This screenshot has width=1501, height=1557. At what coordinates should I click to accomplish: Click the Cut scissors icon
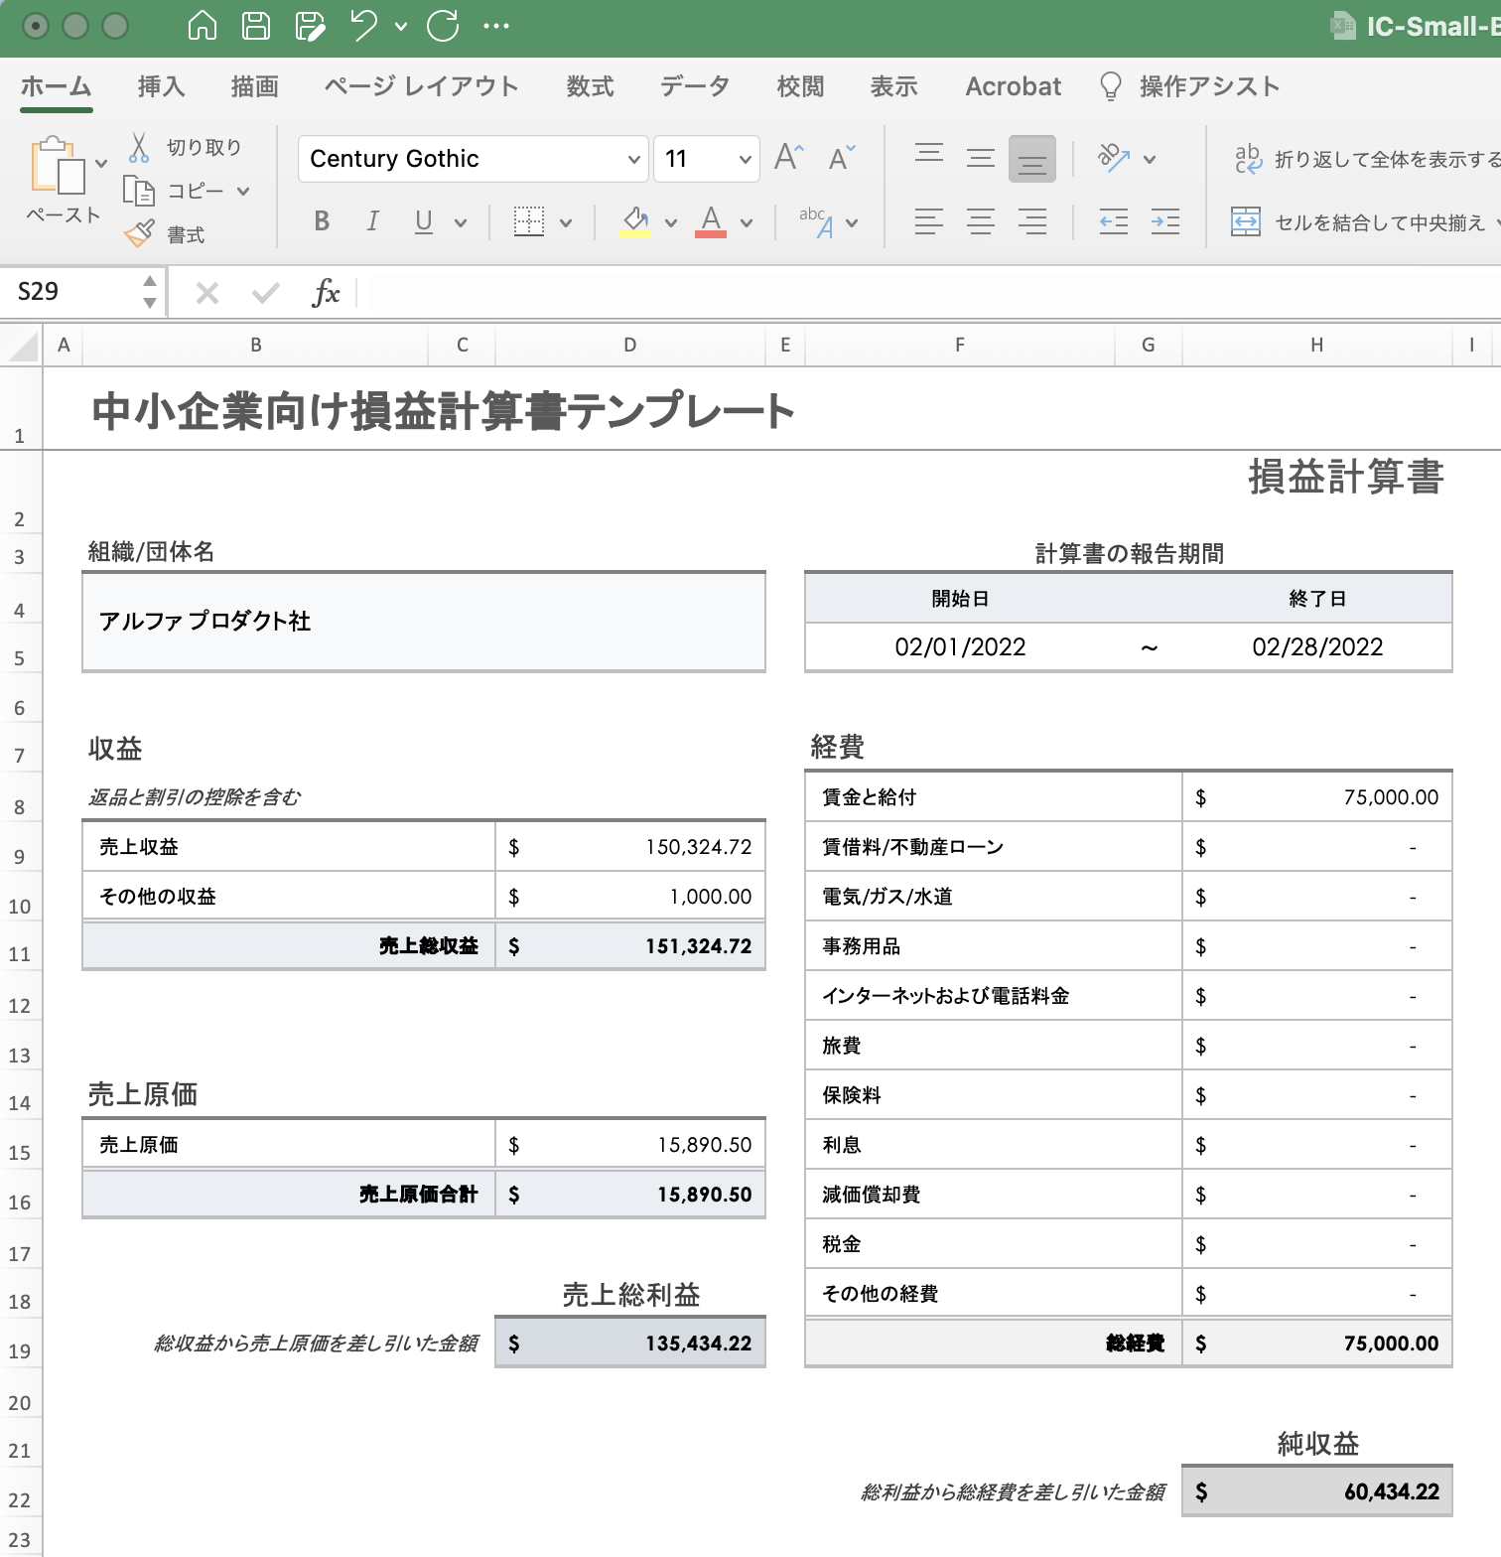[139, 148]
